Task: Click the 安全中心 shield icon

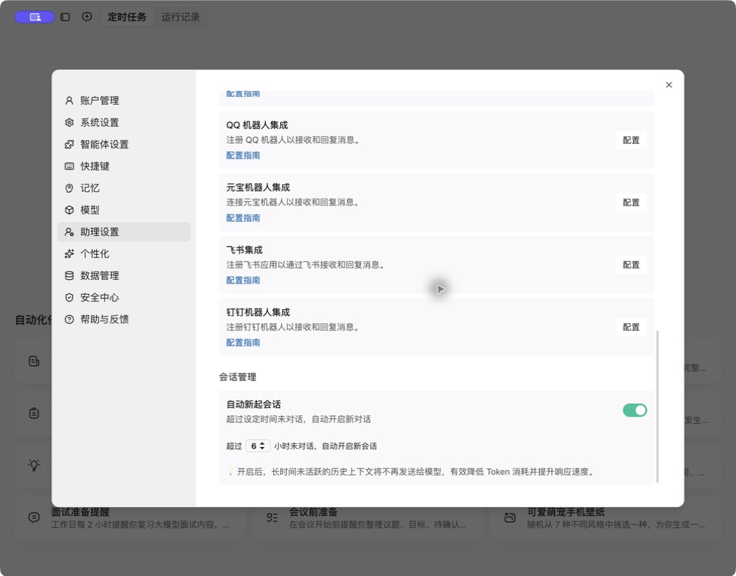Action: click(x=69, y=298)
